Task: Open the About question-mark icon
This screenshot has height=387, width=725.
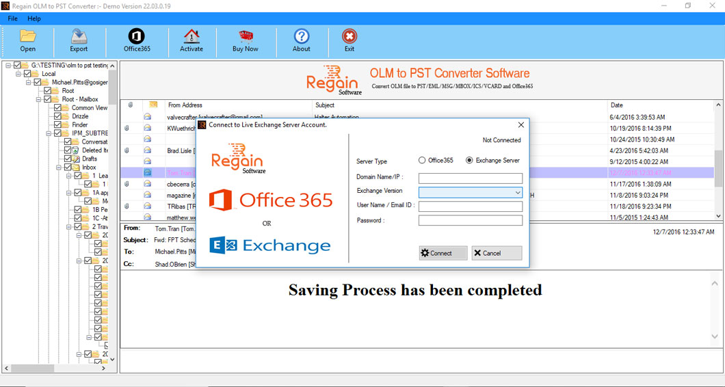Action: (x=302, y=36)
